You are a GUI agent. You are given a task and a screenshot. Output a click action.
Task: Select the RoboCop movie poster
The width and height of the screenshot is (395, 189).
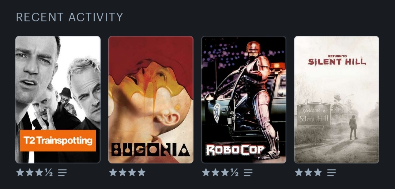point(244,100)
